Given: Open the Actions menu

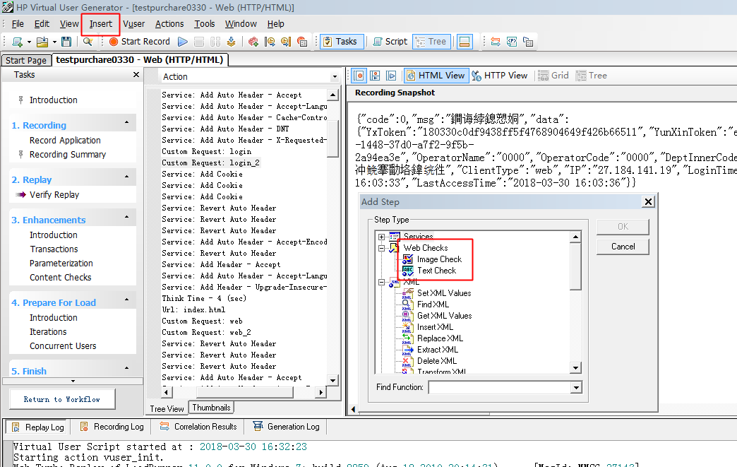Looking at the screenshot, I should pyautogui.click(x=169, y=23).
